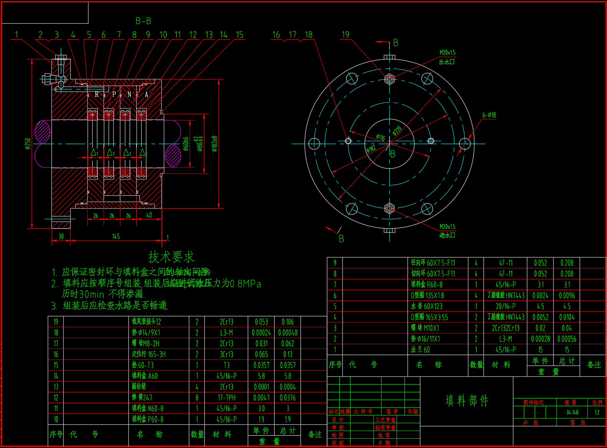Screen dimensions: 607x448
Task: Click the 技术要求 heading text
Action: click(171, 257)
